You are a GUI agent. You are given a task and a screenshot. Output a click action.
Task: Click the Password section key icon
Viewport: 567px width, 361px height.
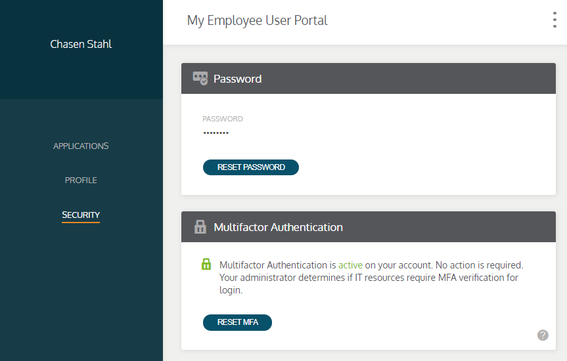(200, 79)
